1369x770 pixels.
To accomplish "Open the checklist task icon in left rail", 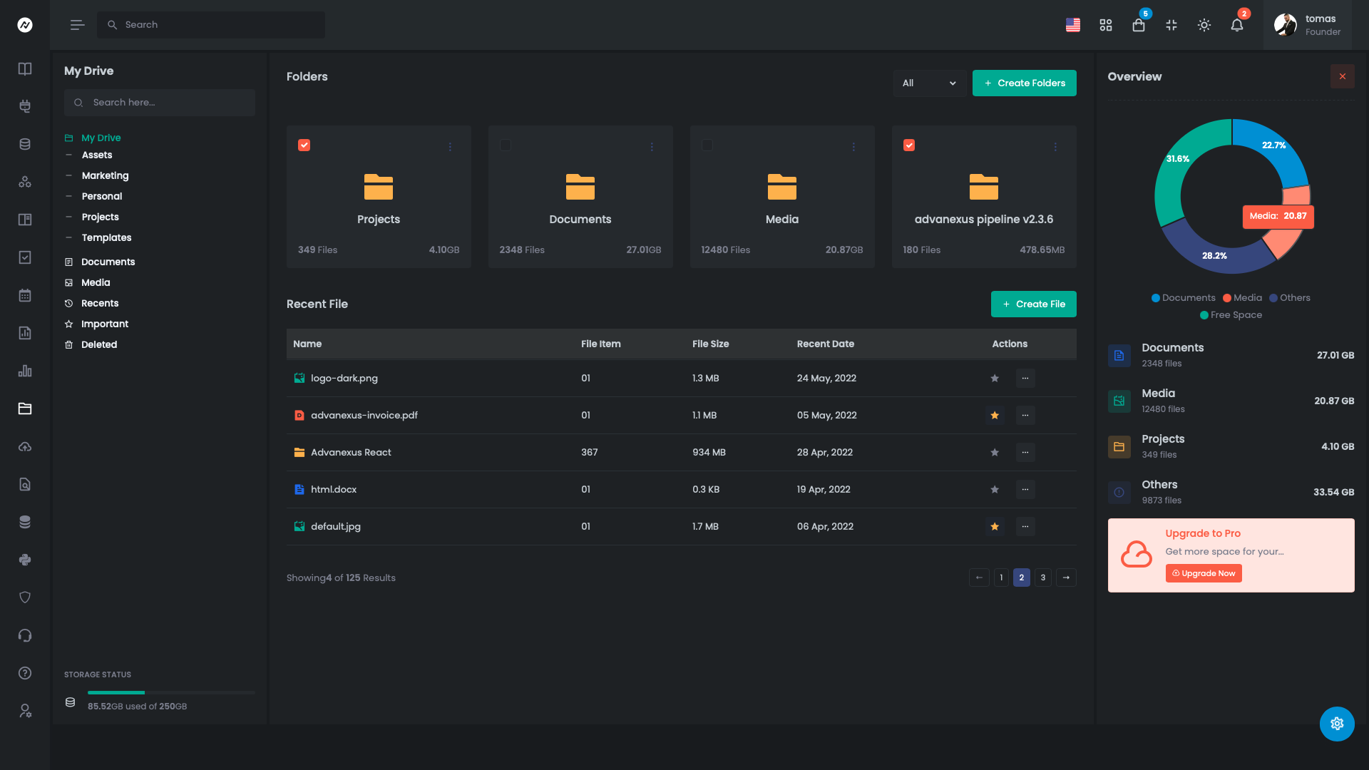I will [x=25, y=257].
